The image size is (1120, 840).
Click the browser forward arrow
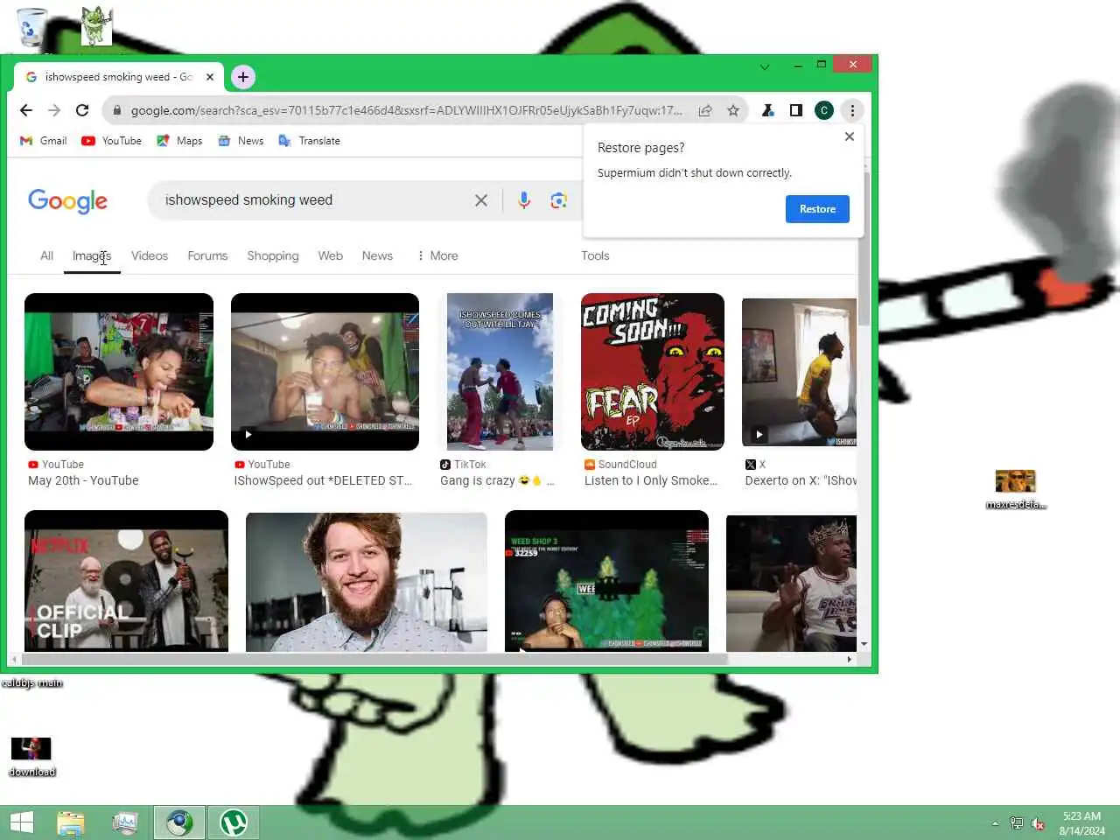pos(54,110)
